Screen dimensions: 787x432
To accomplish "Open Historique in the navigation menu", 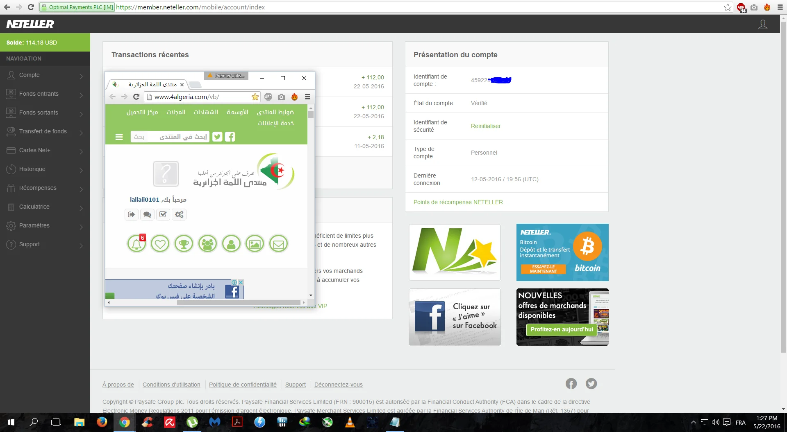I will (45, 169).
